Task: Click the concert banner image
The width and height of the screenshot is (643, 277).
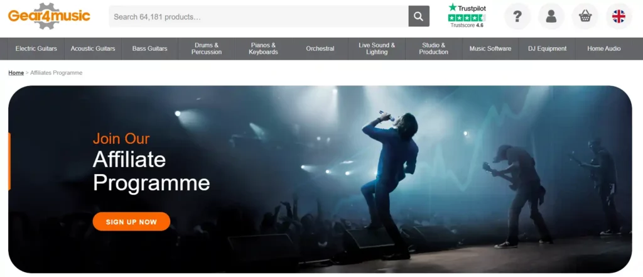Action: point(320,180)
